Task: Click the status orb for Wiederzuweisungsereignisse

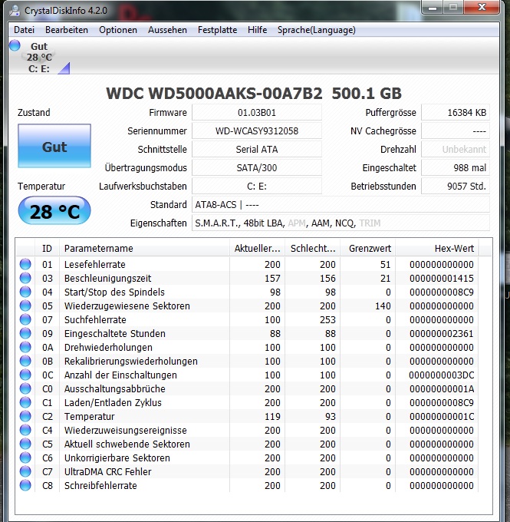Action: (x=25, y=430)
